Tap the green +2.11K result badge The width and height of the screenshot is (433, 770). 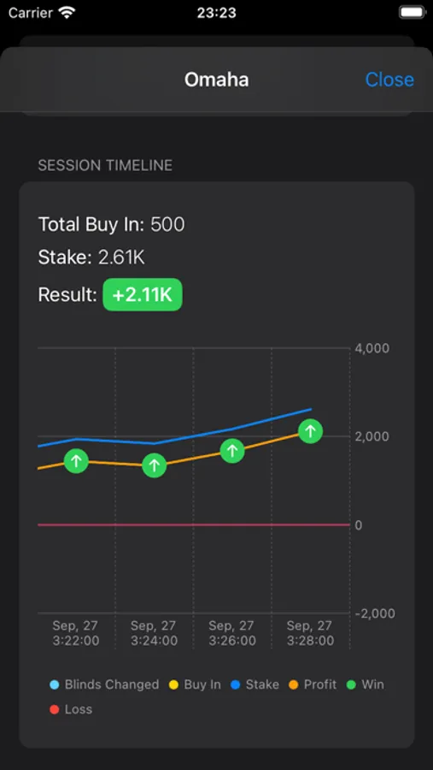point(143,294)
